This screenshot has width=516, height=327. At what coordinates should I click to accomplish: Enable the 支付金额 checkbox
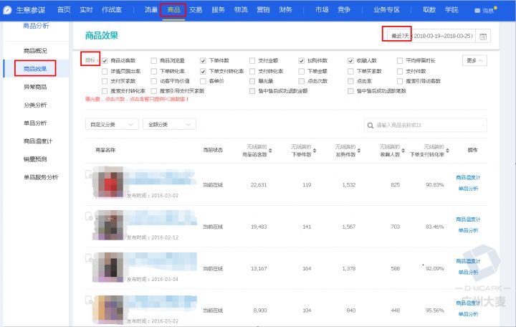(x=252, y=61)
